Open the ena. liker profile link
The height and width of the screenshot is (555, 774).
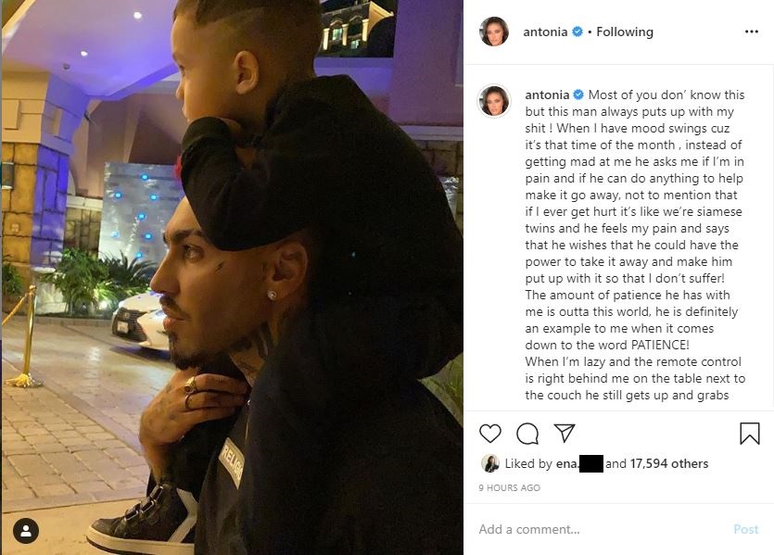(x=579, y=463)
